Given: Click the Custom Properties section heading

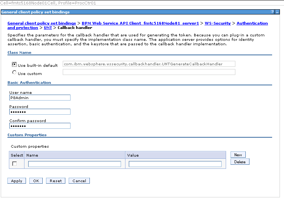Looking at the screenshot, I should [27, 135].
